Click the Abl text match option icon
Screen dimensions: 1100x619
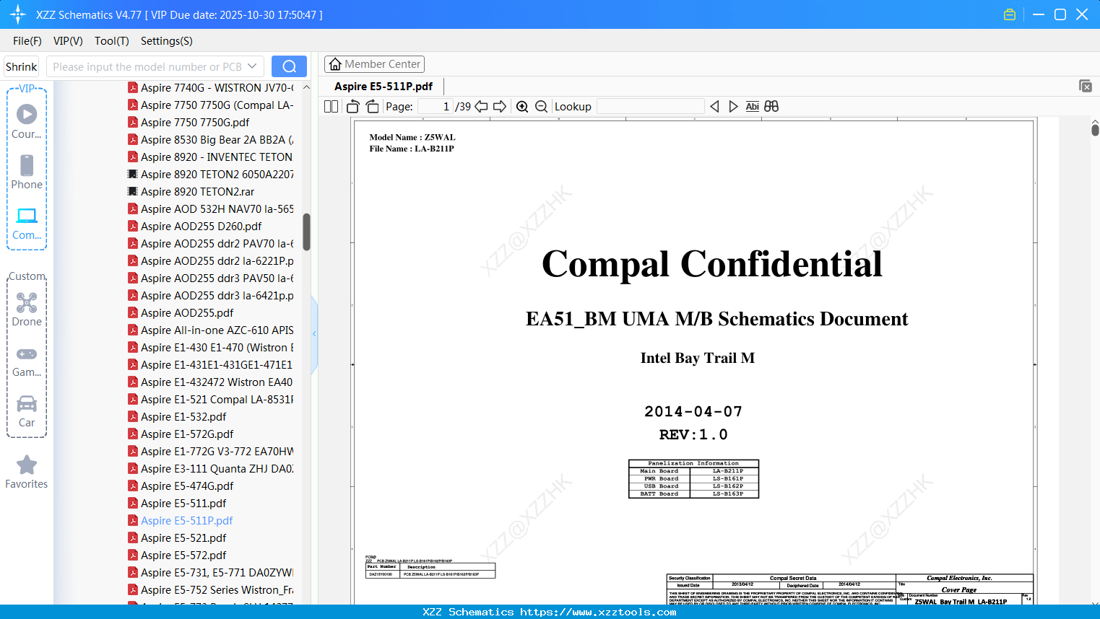point(753,107)
